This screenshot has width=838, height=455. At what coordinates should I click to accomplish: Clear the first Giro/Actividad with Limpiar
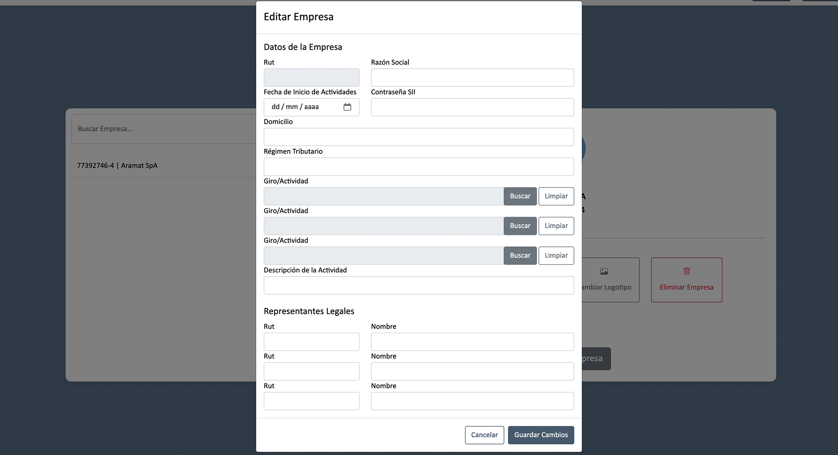coord(556,196)
